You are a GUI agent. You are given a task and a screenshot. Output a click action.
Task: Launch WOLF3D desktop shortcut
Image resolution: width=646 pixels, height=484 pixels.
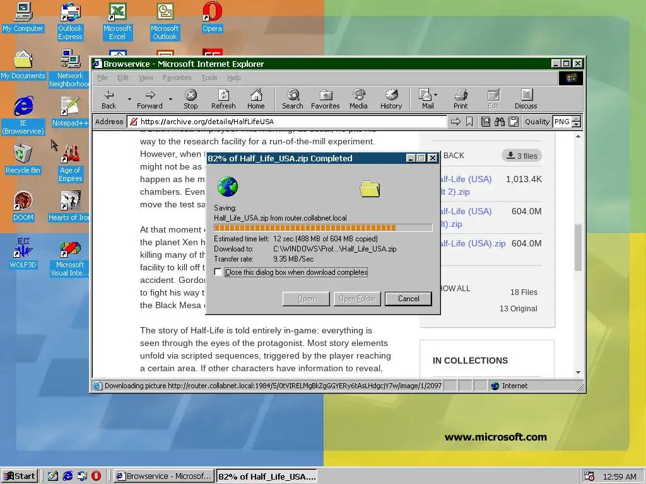[23, 253]
